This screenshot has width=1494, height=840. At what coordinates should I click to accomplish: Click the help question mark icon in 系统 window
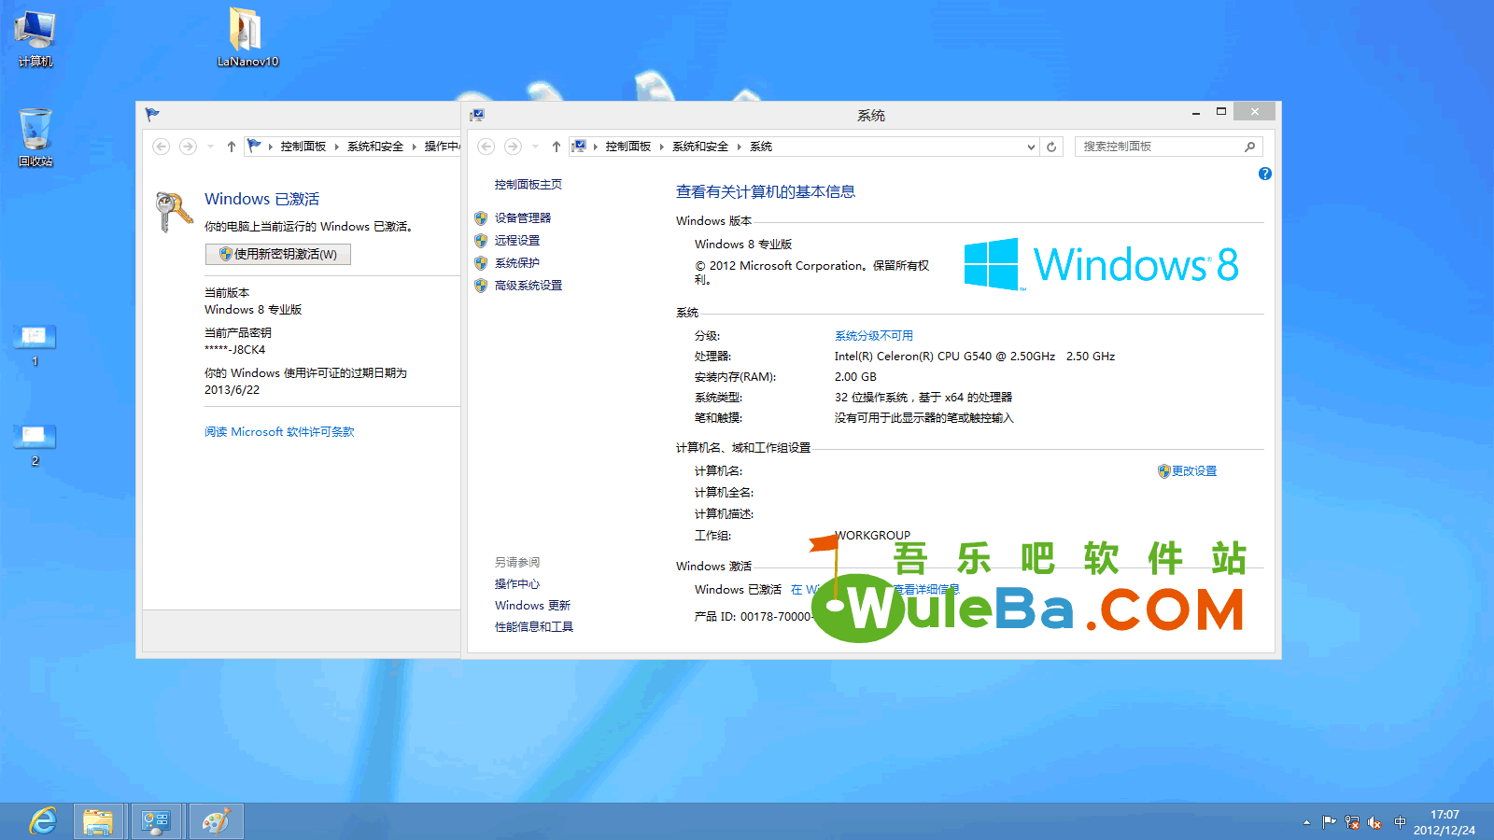pyautogui.click(x=1265, y=174)
